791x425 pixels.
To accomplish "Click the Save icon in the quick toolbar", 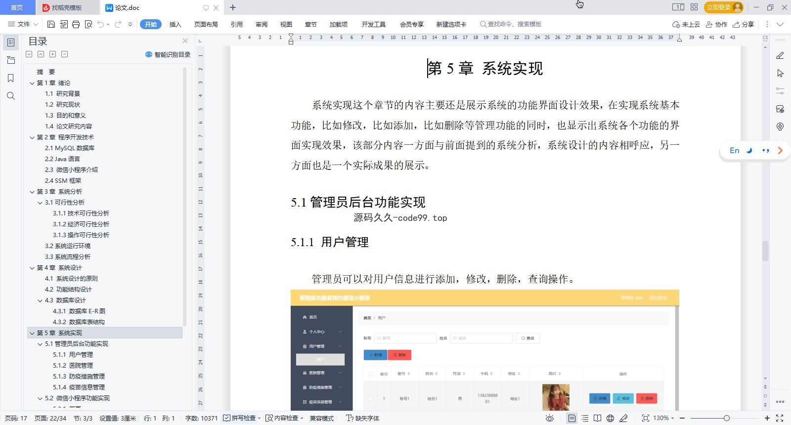I will tap(51, 24).
